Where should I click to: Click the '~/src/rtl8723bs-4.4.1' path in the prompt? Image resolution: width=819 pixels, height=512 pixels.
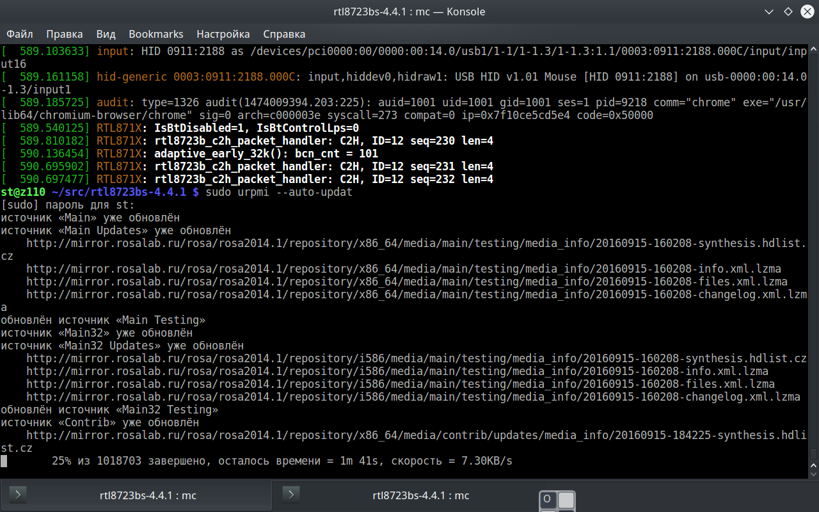coord(119,192)
